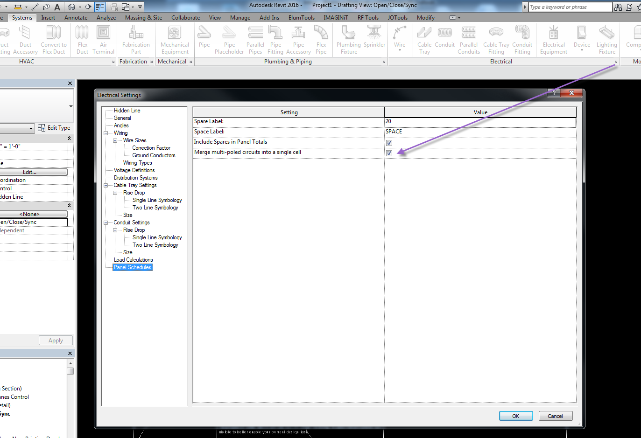Uncheck Merge multi-poled circuits into a single cell
The width and height of the screenshot is (641, 438).
click(x=389, y=153)
